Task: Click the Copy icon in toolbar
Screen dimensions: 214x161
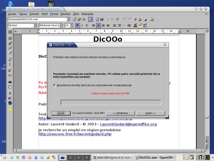Action: pos(113,19)
